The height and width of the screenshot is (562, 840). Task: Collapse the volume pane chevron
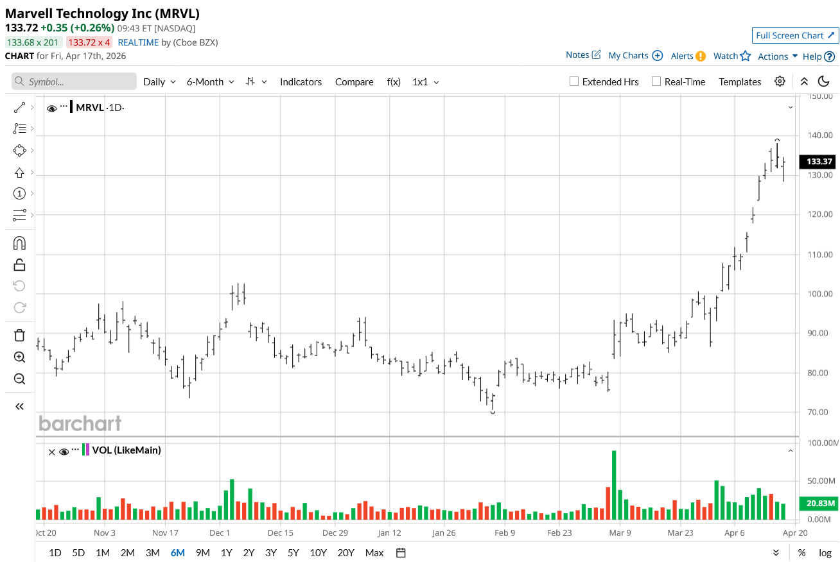pyautogui.click(x=791, y=451)
